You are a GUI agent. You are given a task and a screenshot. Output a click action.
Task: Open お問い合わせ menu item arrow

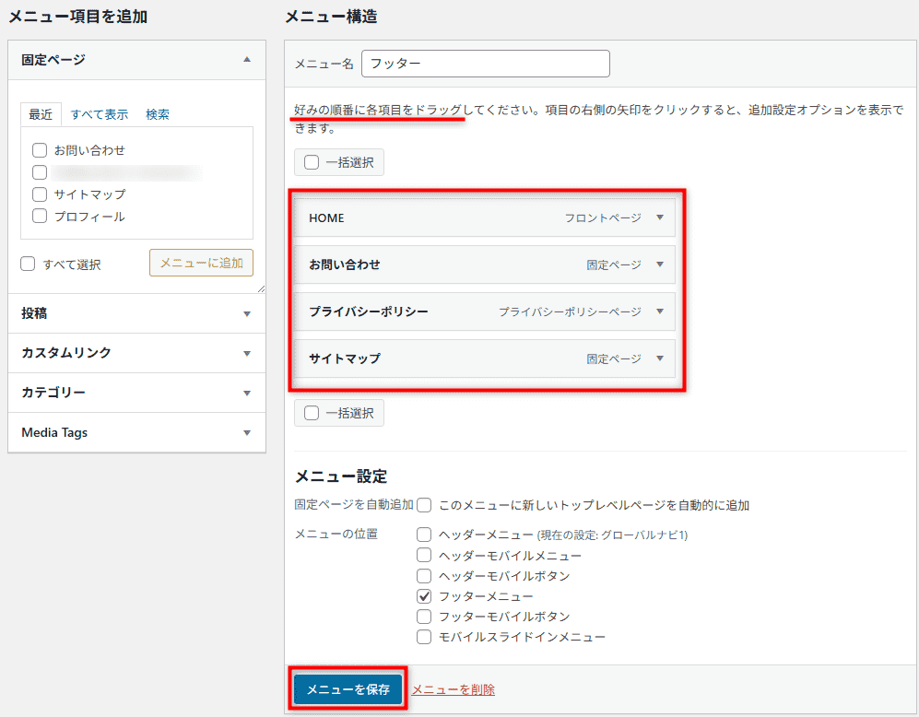[659, 264]
